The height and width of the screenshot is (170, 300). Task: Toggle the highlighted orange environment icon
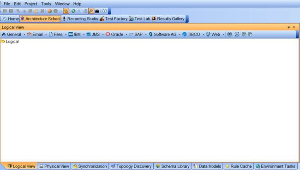[x=66, y=11]
